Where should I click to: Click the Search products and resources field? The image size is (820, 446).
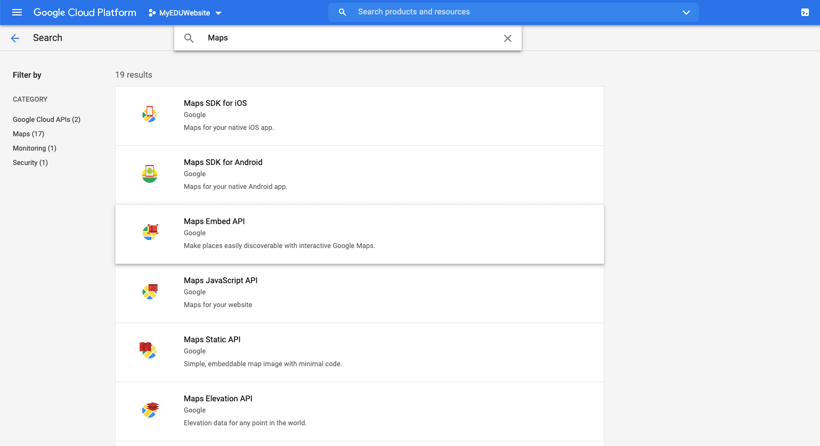[x=514, y=12]
